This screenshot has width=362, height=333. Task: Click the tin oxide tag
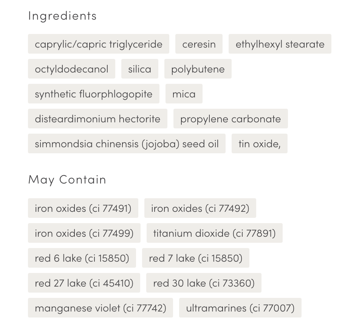[x=259, y=143]
